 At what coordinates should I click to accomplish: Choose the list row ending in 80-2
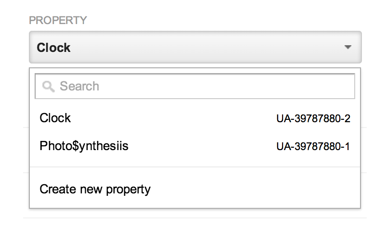pos(195,118)
